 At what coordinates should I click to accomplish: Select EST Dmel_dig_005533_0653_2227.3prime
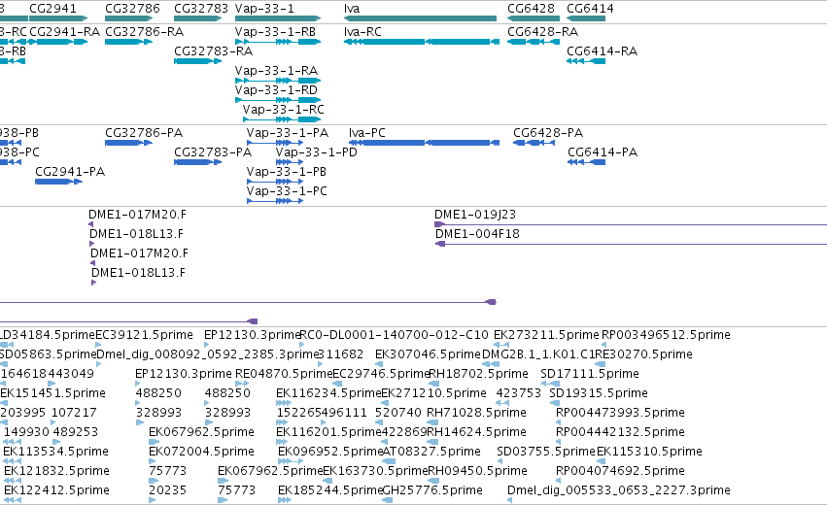[509, 500]
